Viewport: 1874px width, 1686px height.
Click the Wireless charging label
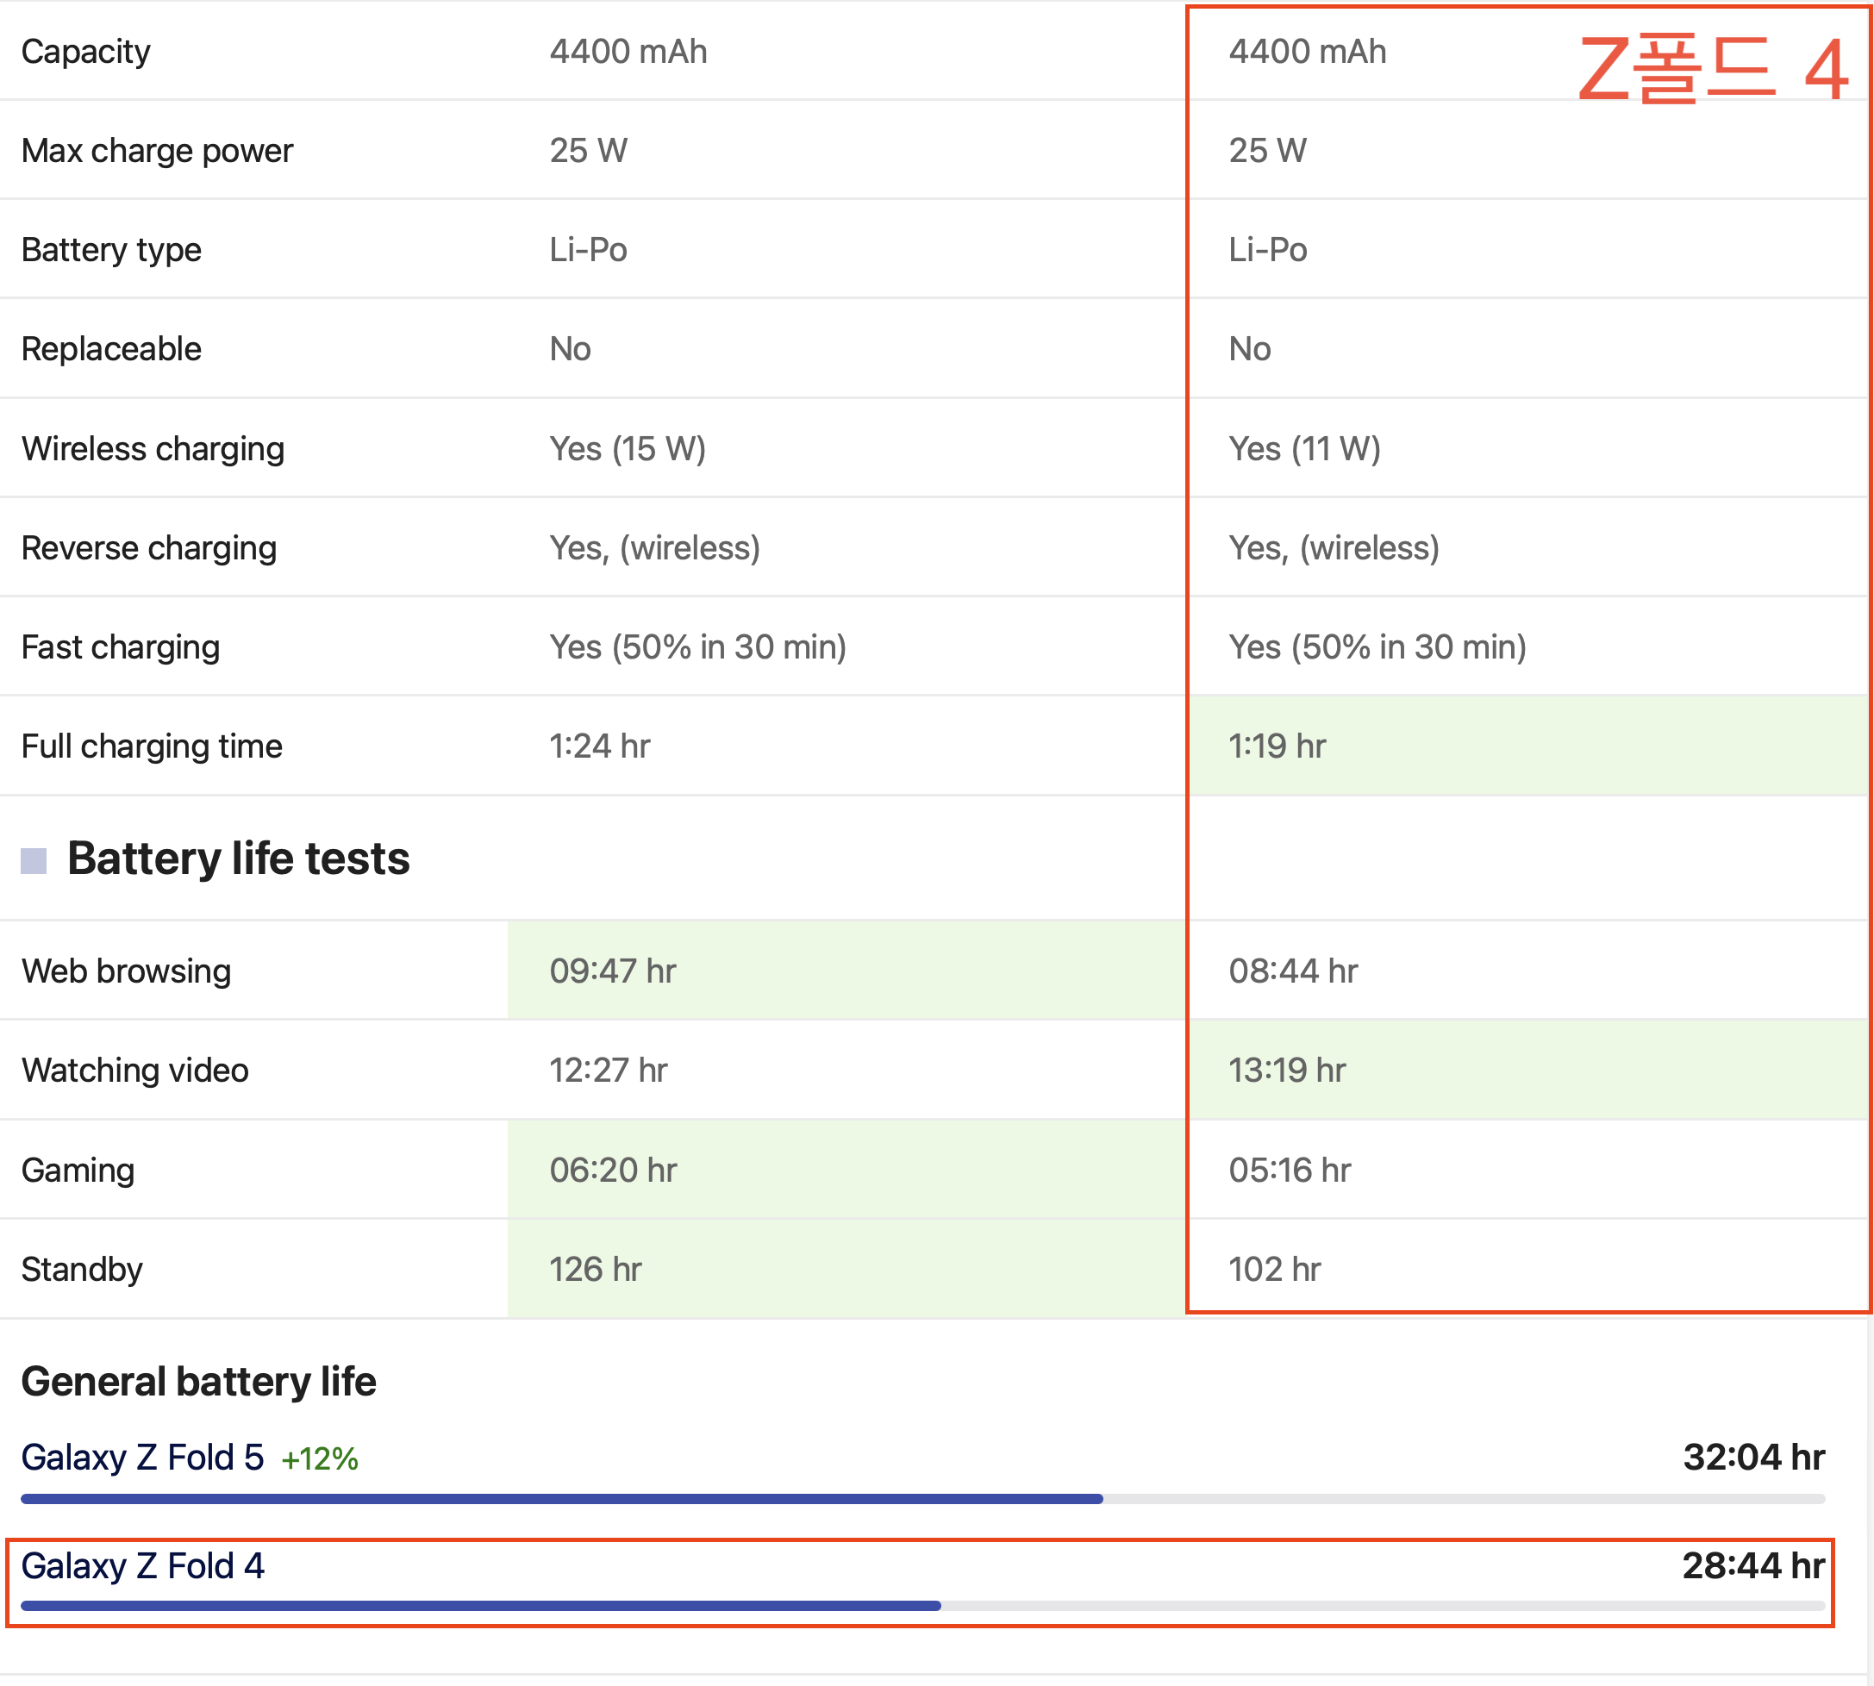tap(153, 449)
